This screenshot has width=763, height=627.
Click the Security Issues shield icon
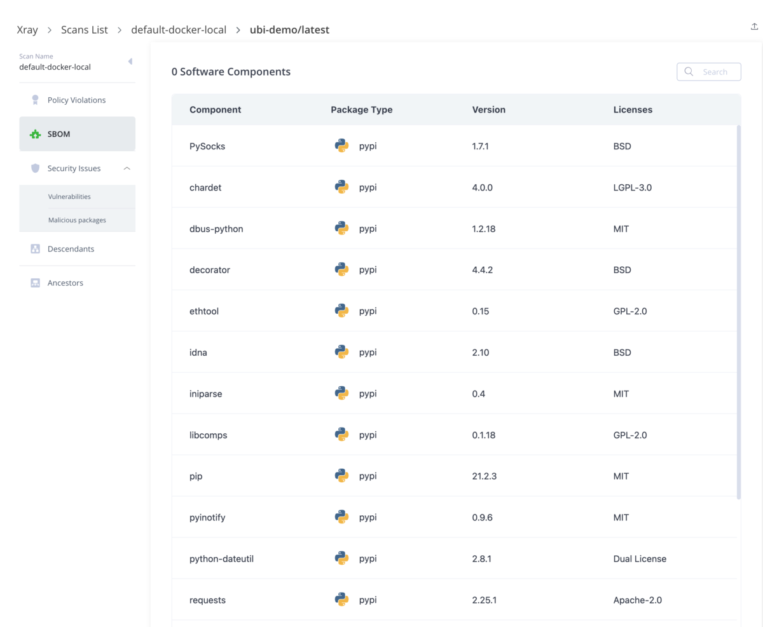[x=36, y=168]
